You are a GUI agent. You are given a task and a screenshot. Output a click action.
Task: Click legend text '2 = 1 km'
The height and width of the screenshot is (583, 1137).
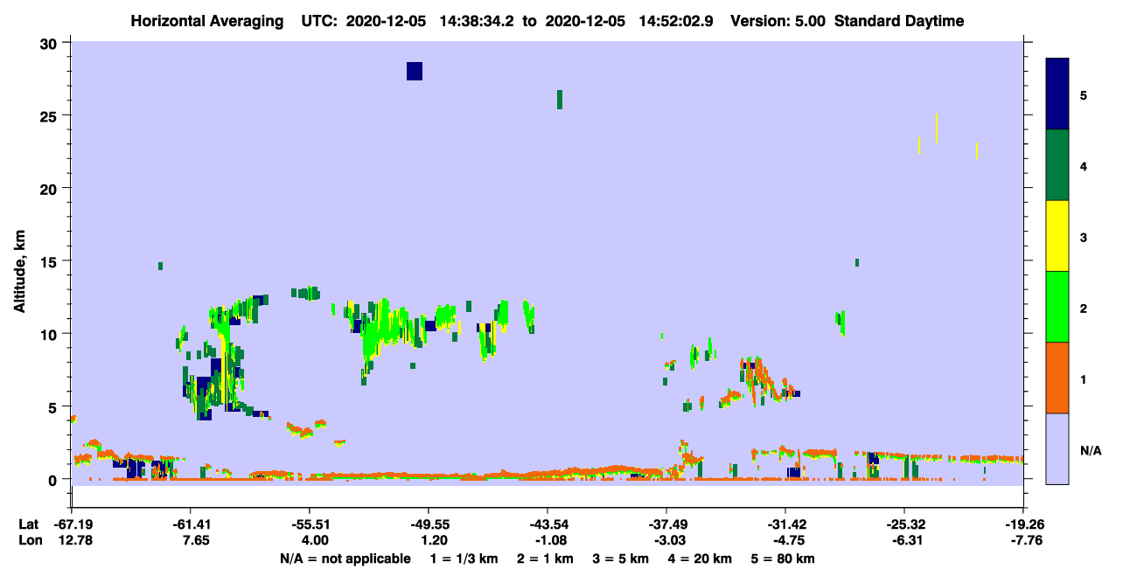pos(547,559)
